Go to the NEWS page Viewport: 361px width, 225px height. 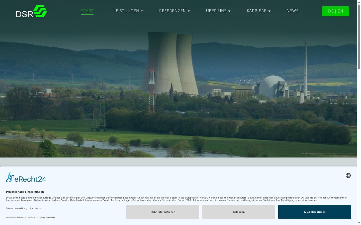pos(293,11)
